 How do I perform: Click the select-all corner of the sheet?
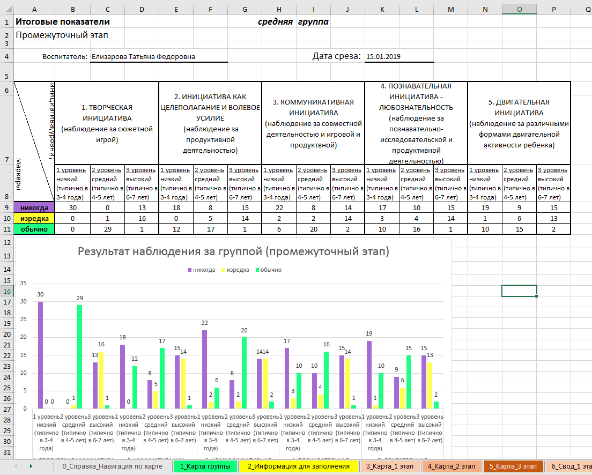(x=6, y=10)
